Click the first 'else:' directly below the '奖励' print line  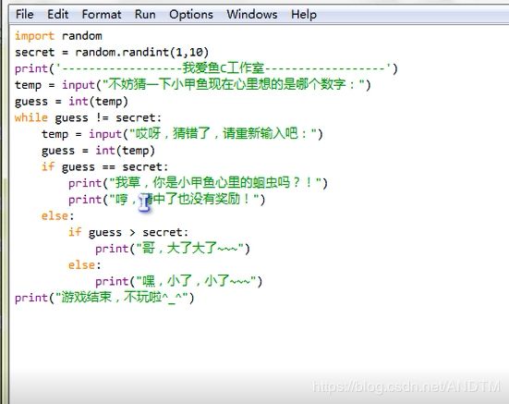[x=58, y=215]
